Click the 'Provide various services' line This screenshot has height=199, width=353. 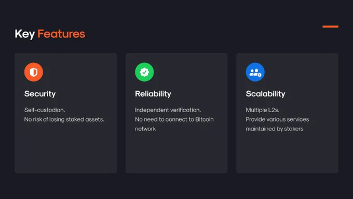pyautogui.click(x=277, y=120)
